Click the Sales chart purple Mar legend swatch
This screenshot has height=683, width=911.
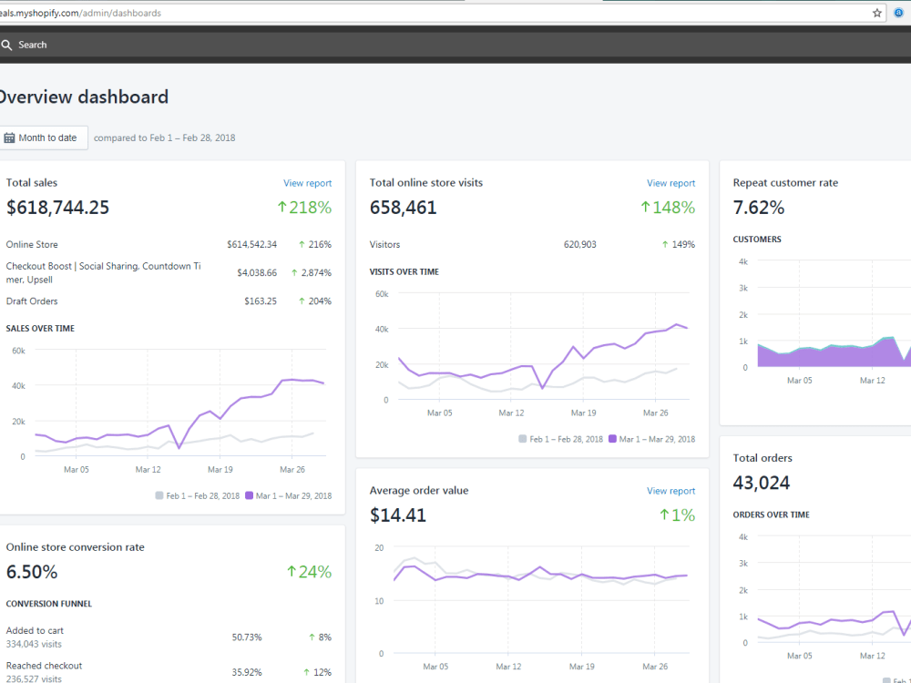(x=249, y=495)
